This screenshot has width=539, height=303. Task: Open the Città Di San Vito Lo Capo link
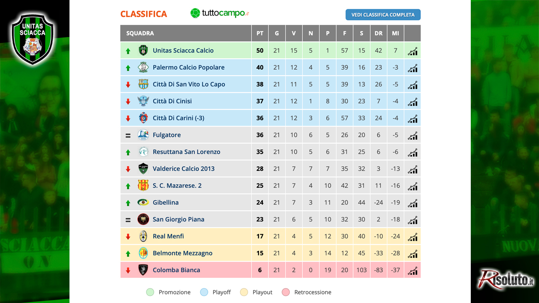(189, 84)
